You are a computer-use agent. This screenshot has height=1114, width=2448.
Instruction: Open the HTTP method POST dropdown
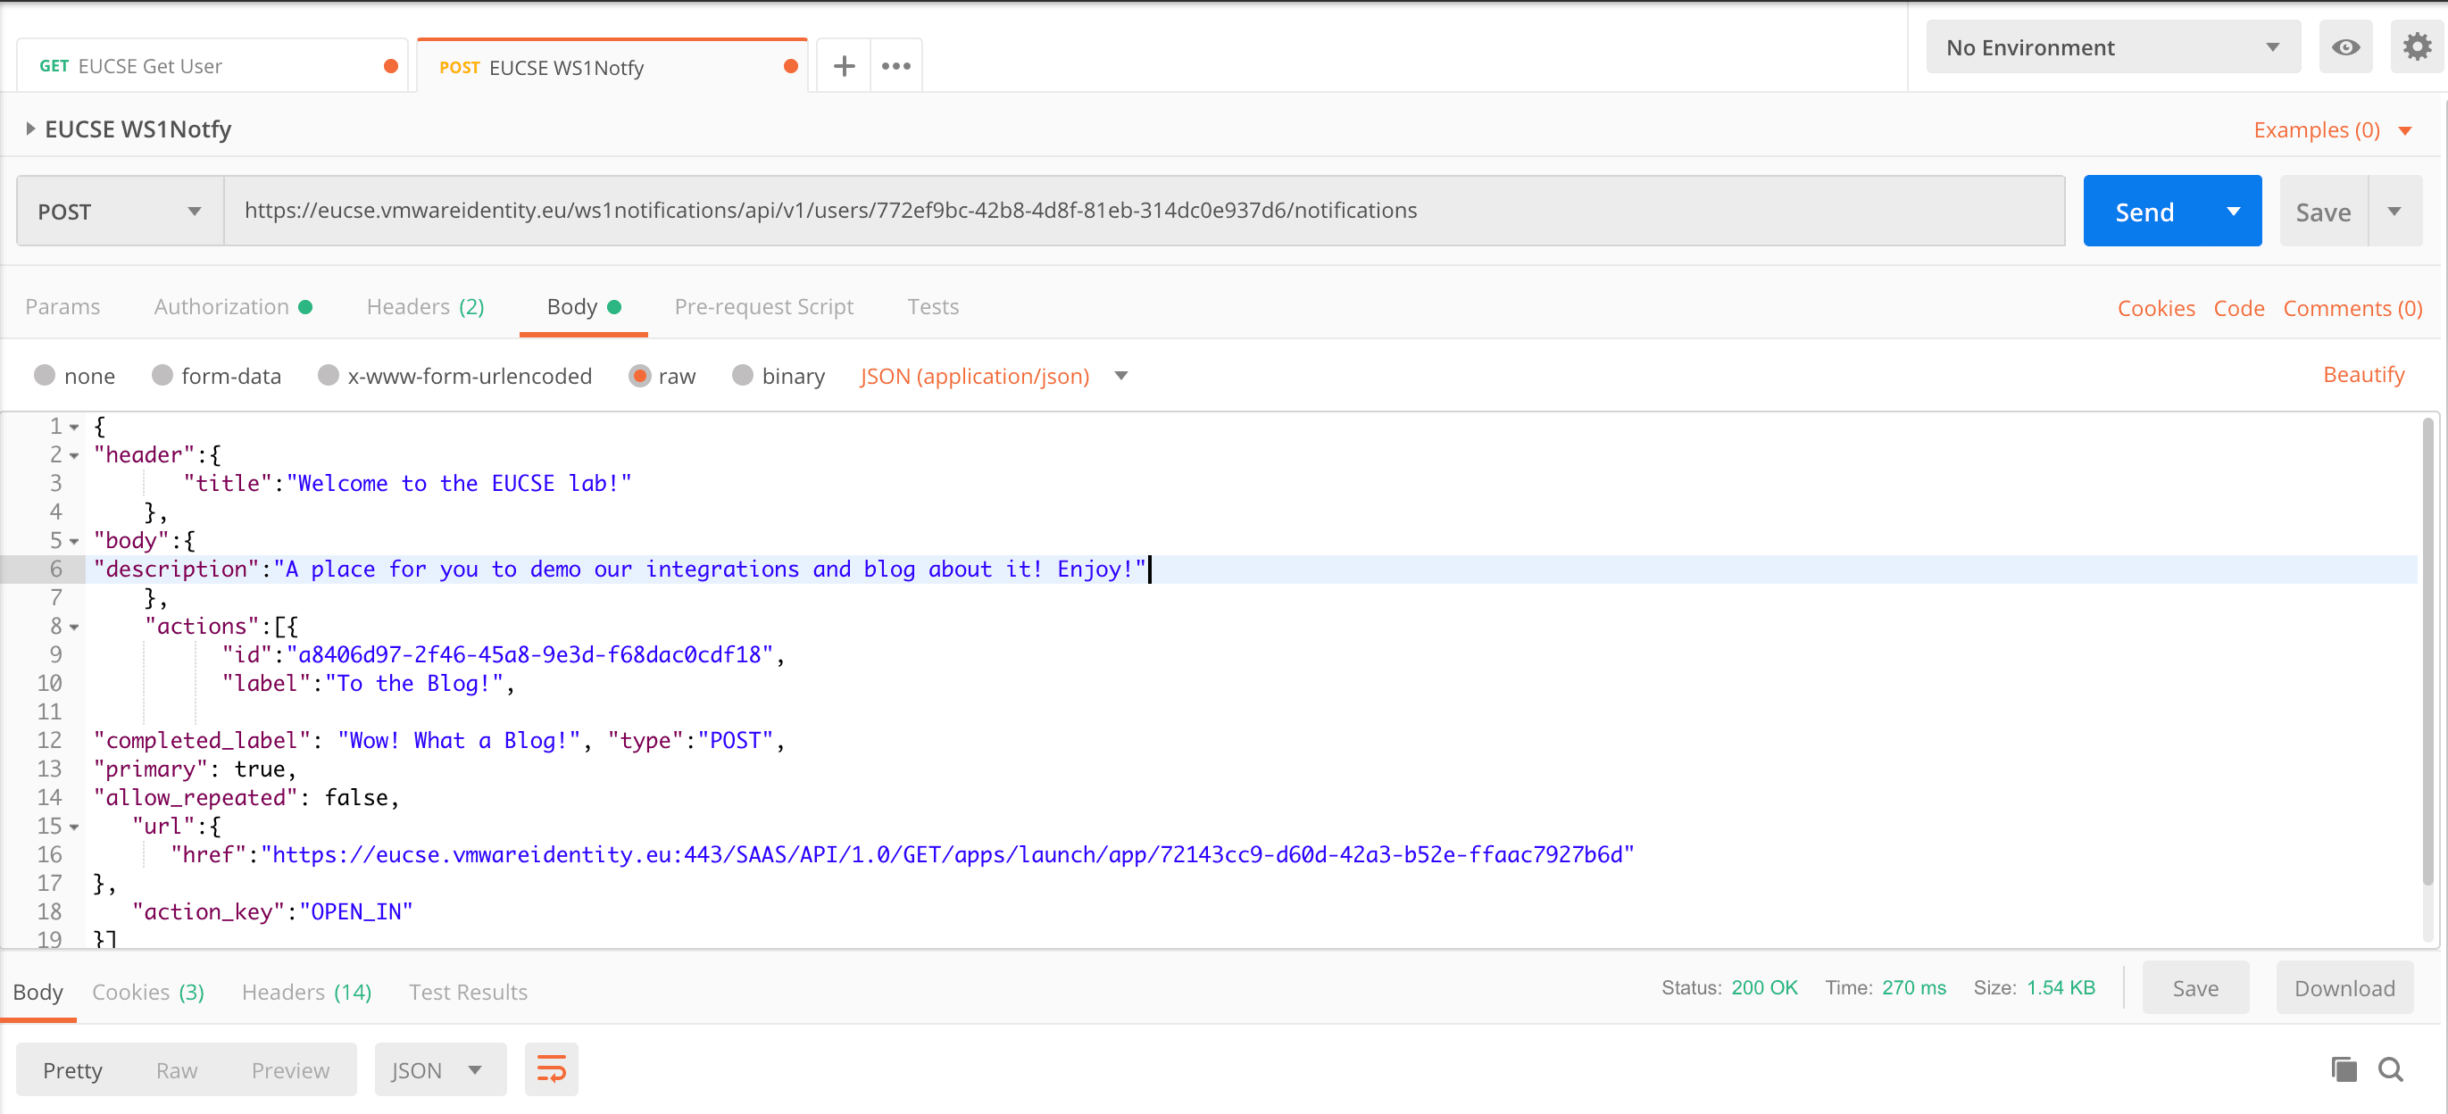pyautogui.click(x=120, y=211)
